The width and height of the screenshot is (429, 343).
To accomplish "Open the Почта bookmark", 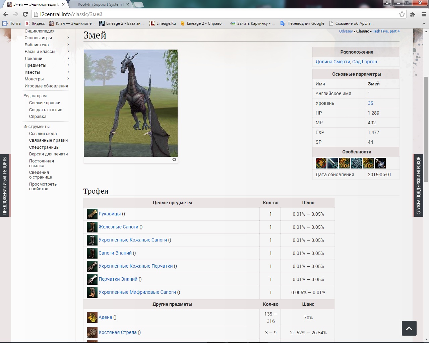I will click(11, 23).
